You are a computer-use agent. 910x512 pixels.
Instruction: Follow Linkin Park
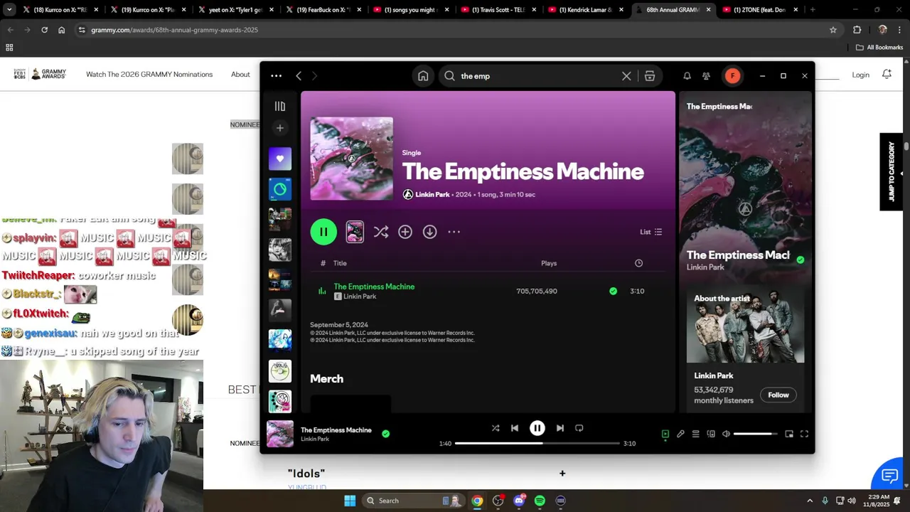(778, 395)
